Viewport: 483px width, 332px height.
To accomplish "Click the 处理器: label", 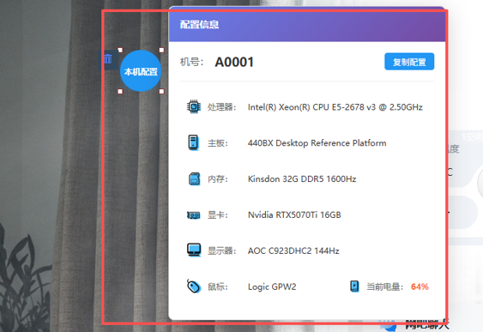I will pyautogui.click(x=222, y=107).
